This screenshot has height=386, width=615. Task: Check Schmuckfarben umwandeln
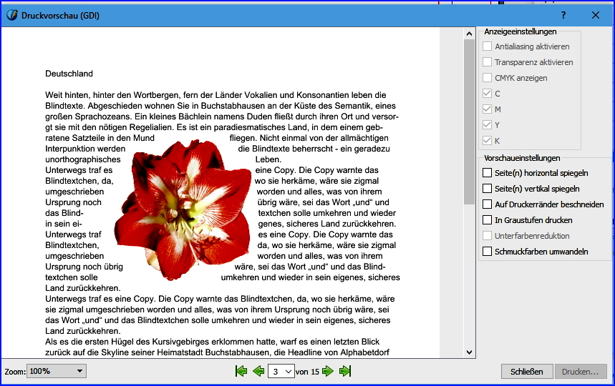coord(487,251)
